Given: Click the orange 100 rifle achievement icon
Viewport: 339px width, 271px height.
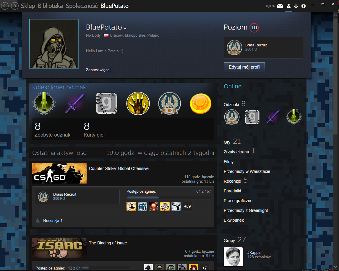Looking at the screenshot, I should click(x=165, y=206).
